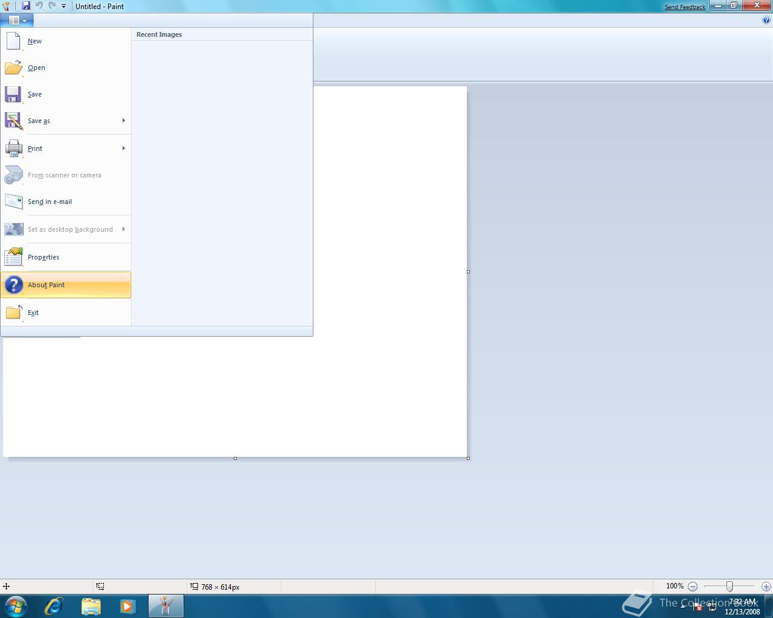Choose Open from the Paint menu

coord(66,68)
